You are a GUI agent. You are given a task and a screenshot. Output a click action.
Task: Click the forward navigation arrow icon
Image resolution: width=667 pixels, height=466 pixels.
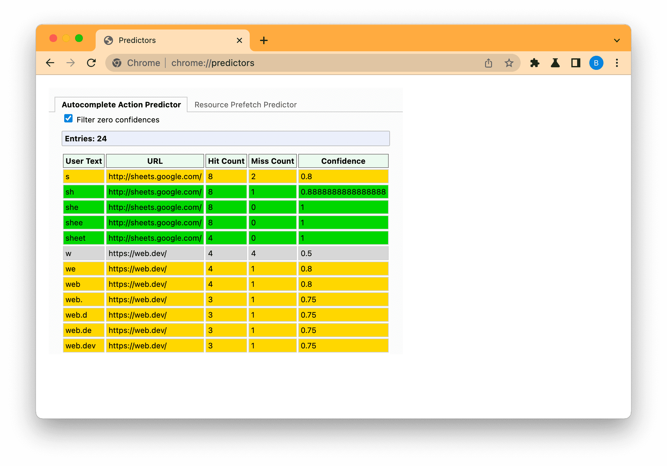pyautogui.click(x=71, y=63)
